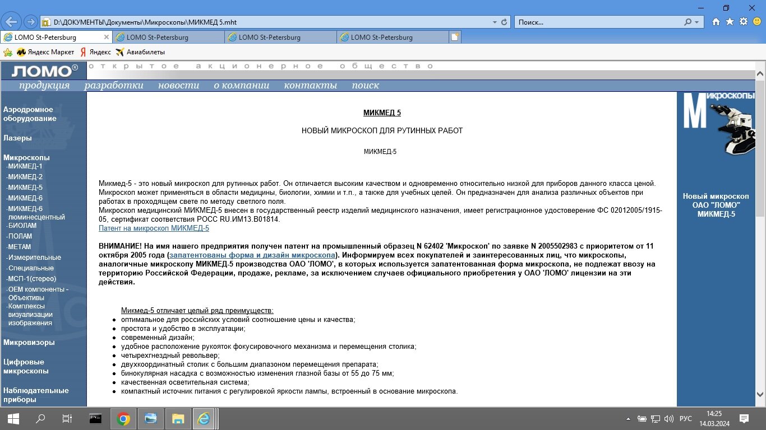Image resolution: width=766 pixels, height=430 pixels.
Task: Close the first LOMO St-Petersburg tab
Action: pos(107,37)
